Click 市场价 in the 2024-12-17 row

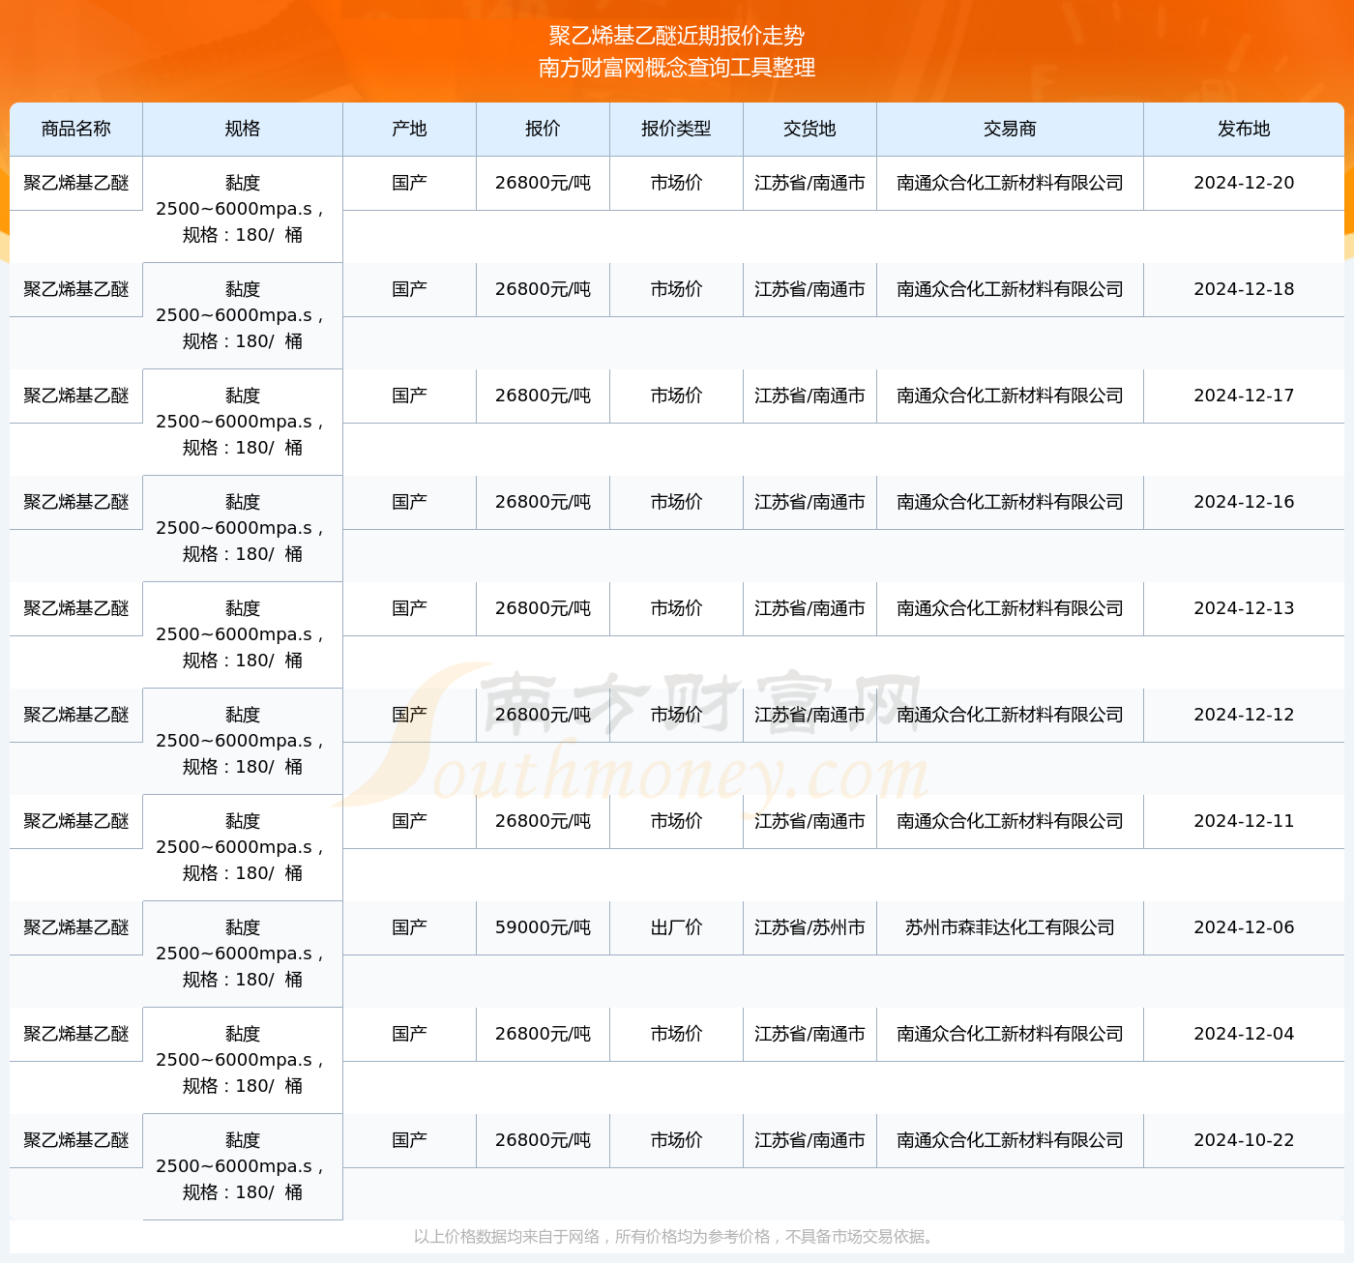[676, 396]
